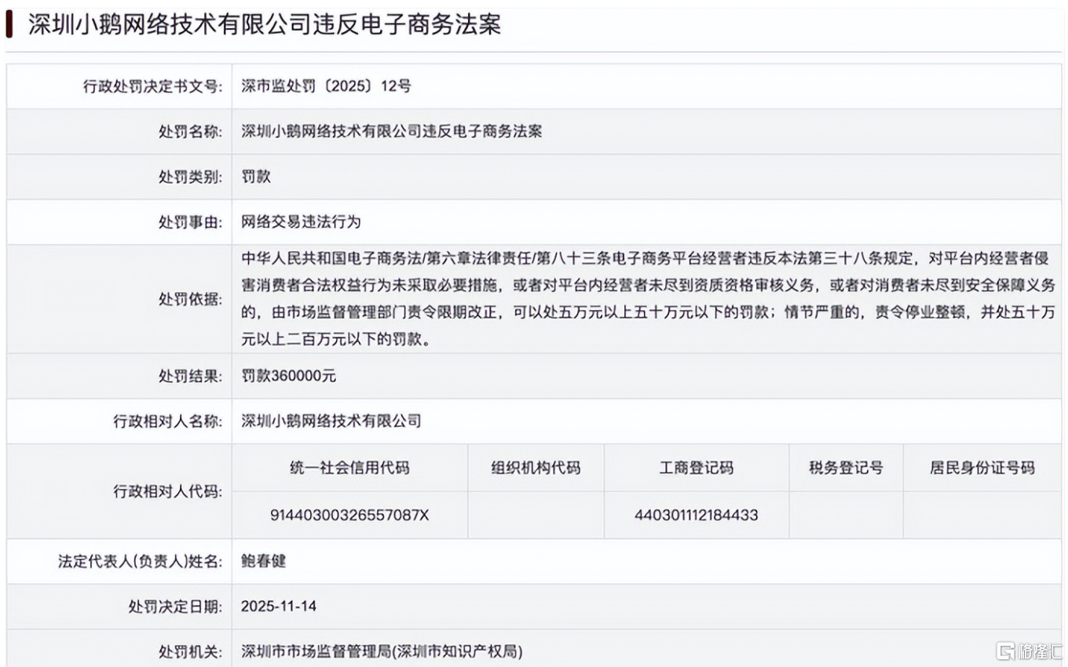Click legal representative name 鲍春健
Viewport: 1068px width, 667px height.
coord(264,561)
